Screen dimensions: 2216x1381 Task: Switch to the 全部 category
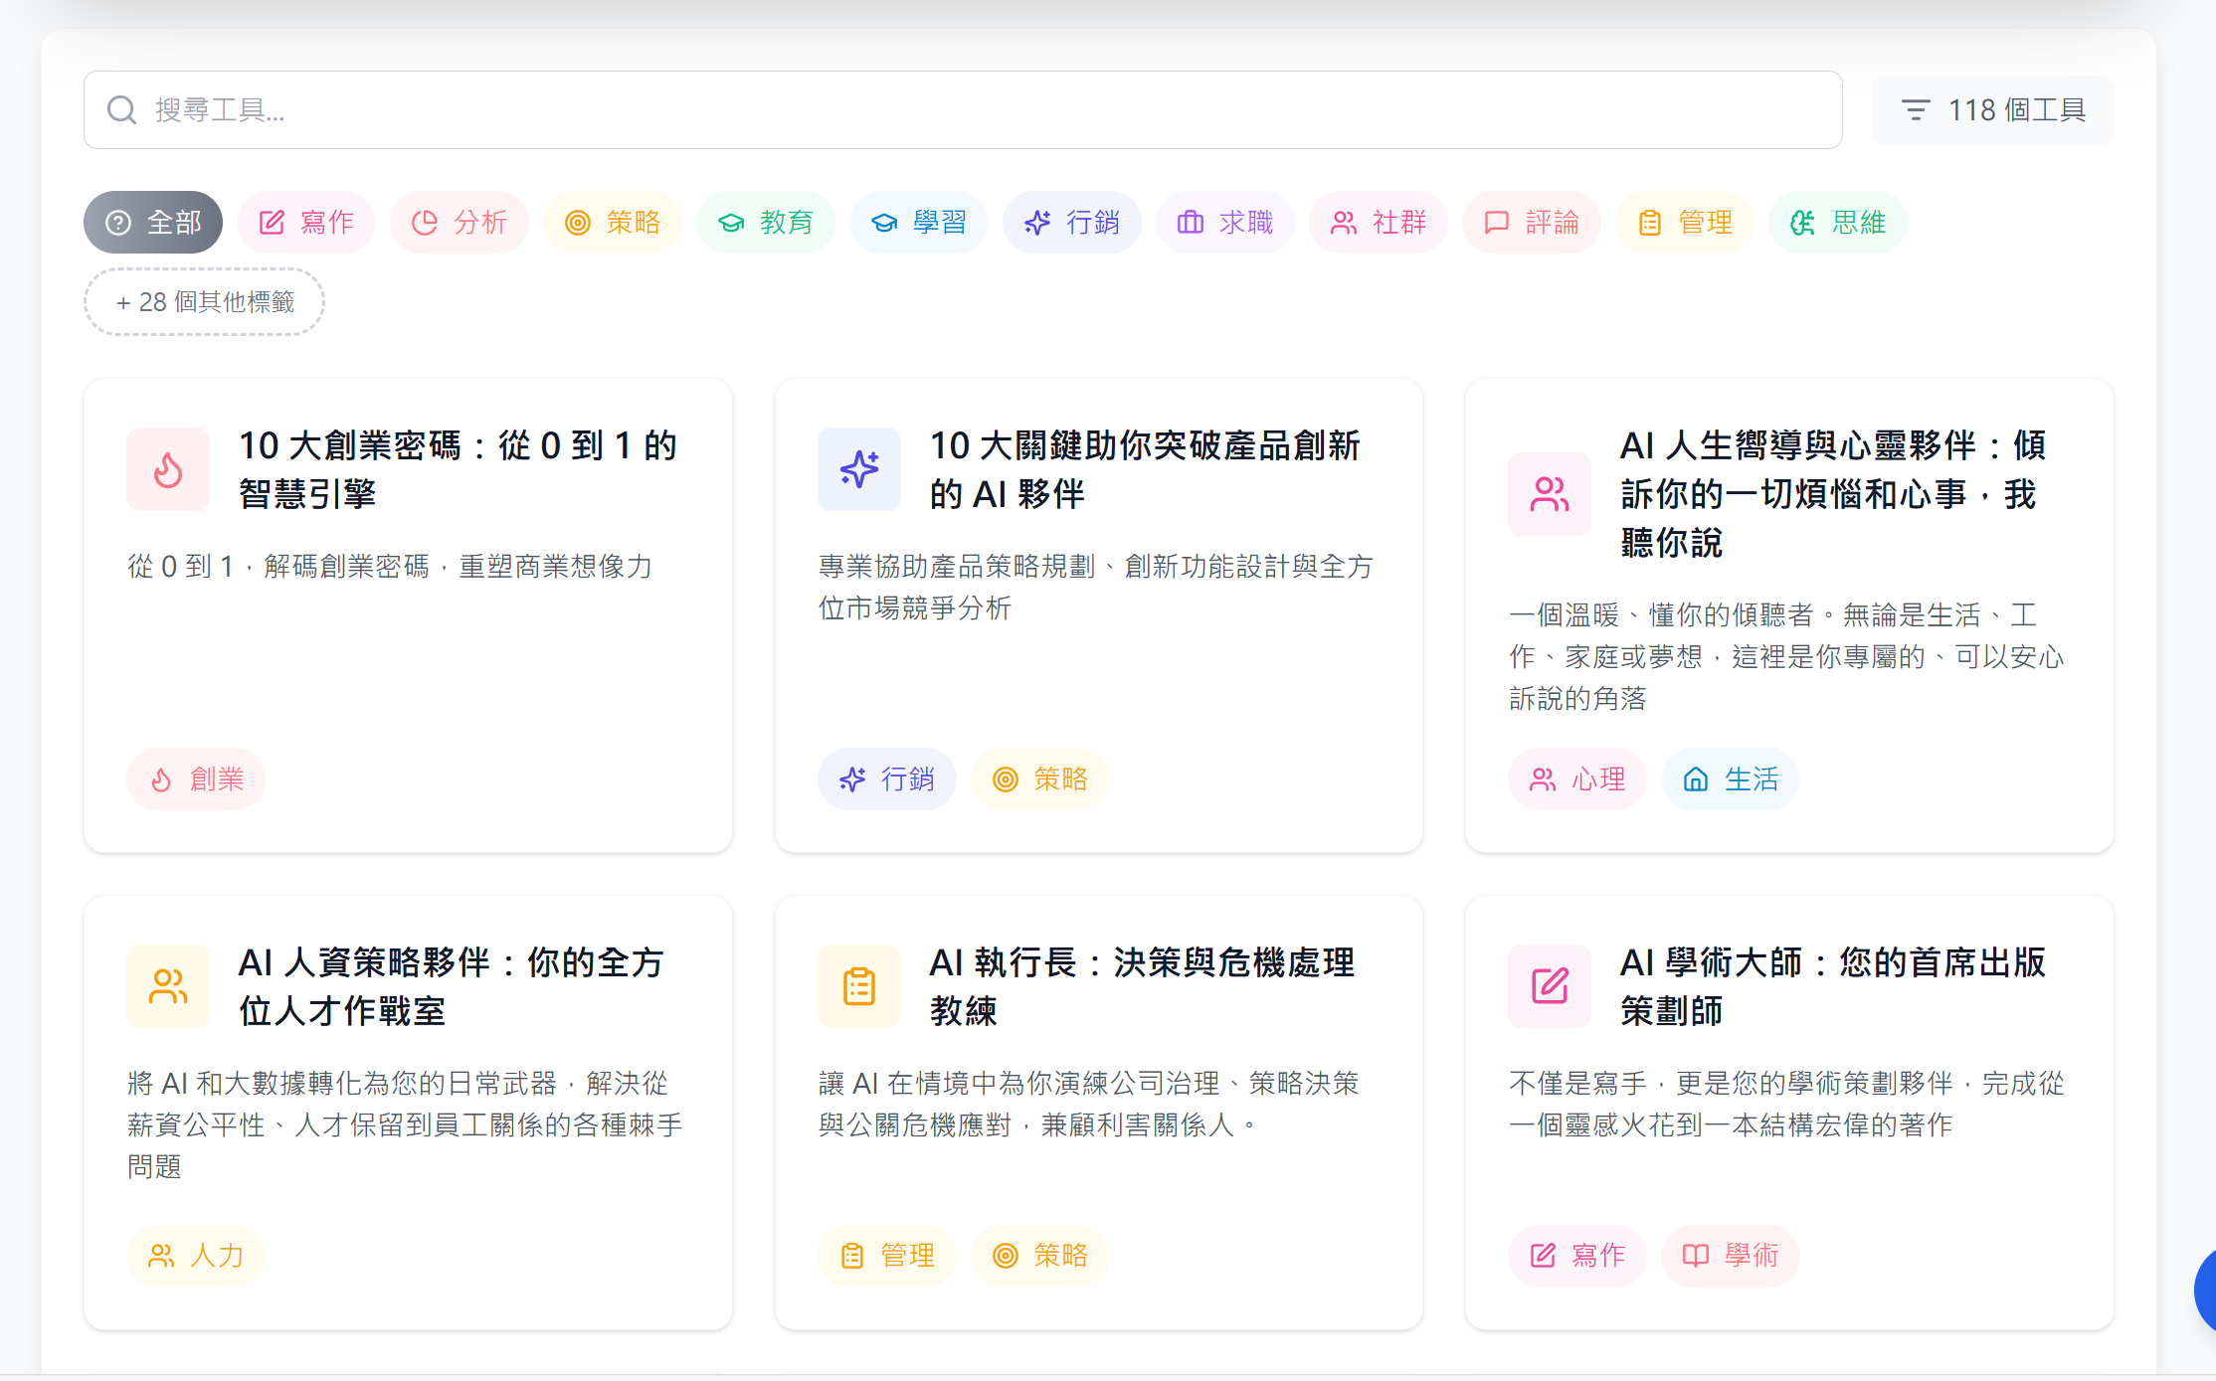point(152,222)
